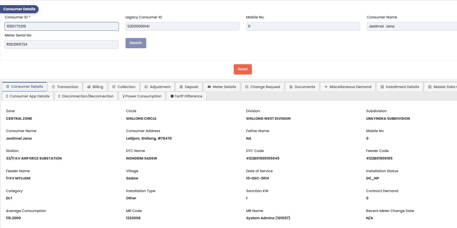Click the address 'Laitjem, Shillong. #78470'
457x228 pixels.
tap(149, 138)
